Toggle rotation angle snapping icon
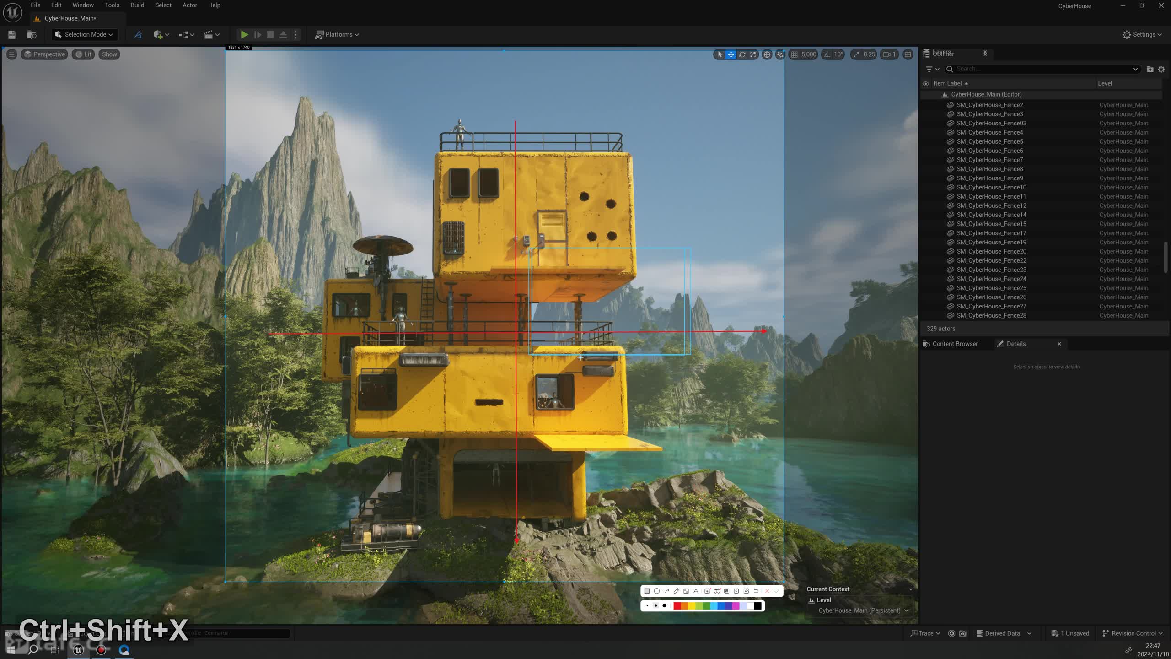This screenshot has width=1171, height=659. (x=827, y=54)
